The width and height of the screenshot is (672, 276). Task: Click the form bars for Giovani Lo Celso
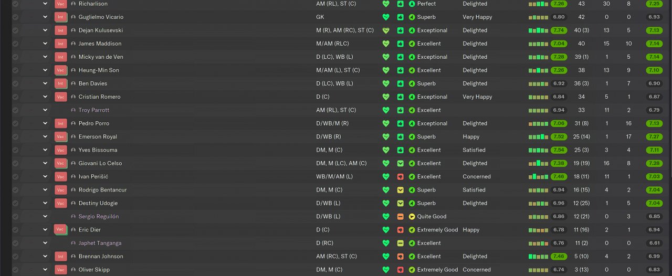[538, 163]
